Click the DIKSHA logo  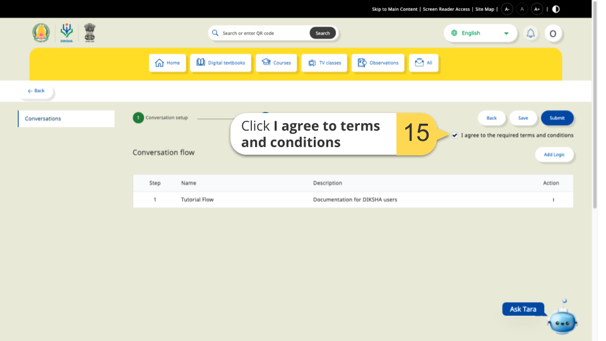point(66,33)
